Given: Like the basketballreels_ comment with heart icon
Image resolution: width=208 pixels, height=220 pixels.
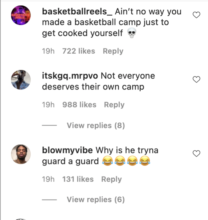Looking at the screenshot, I should (196, 15).
